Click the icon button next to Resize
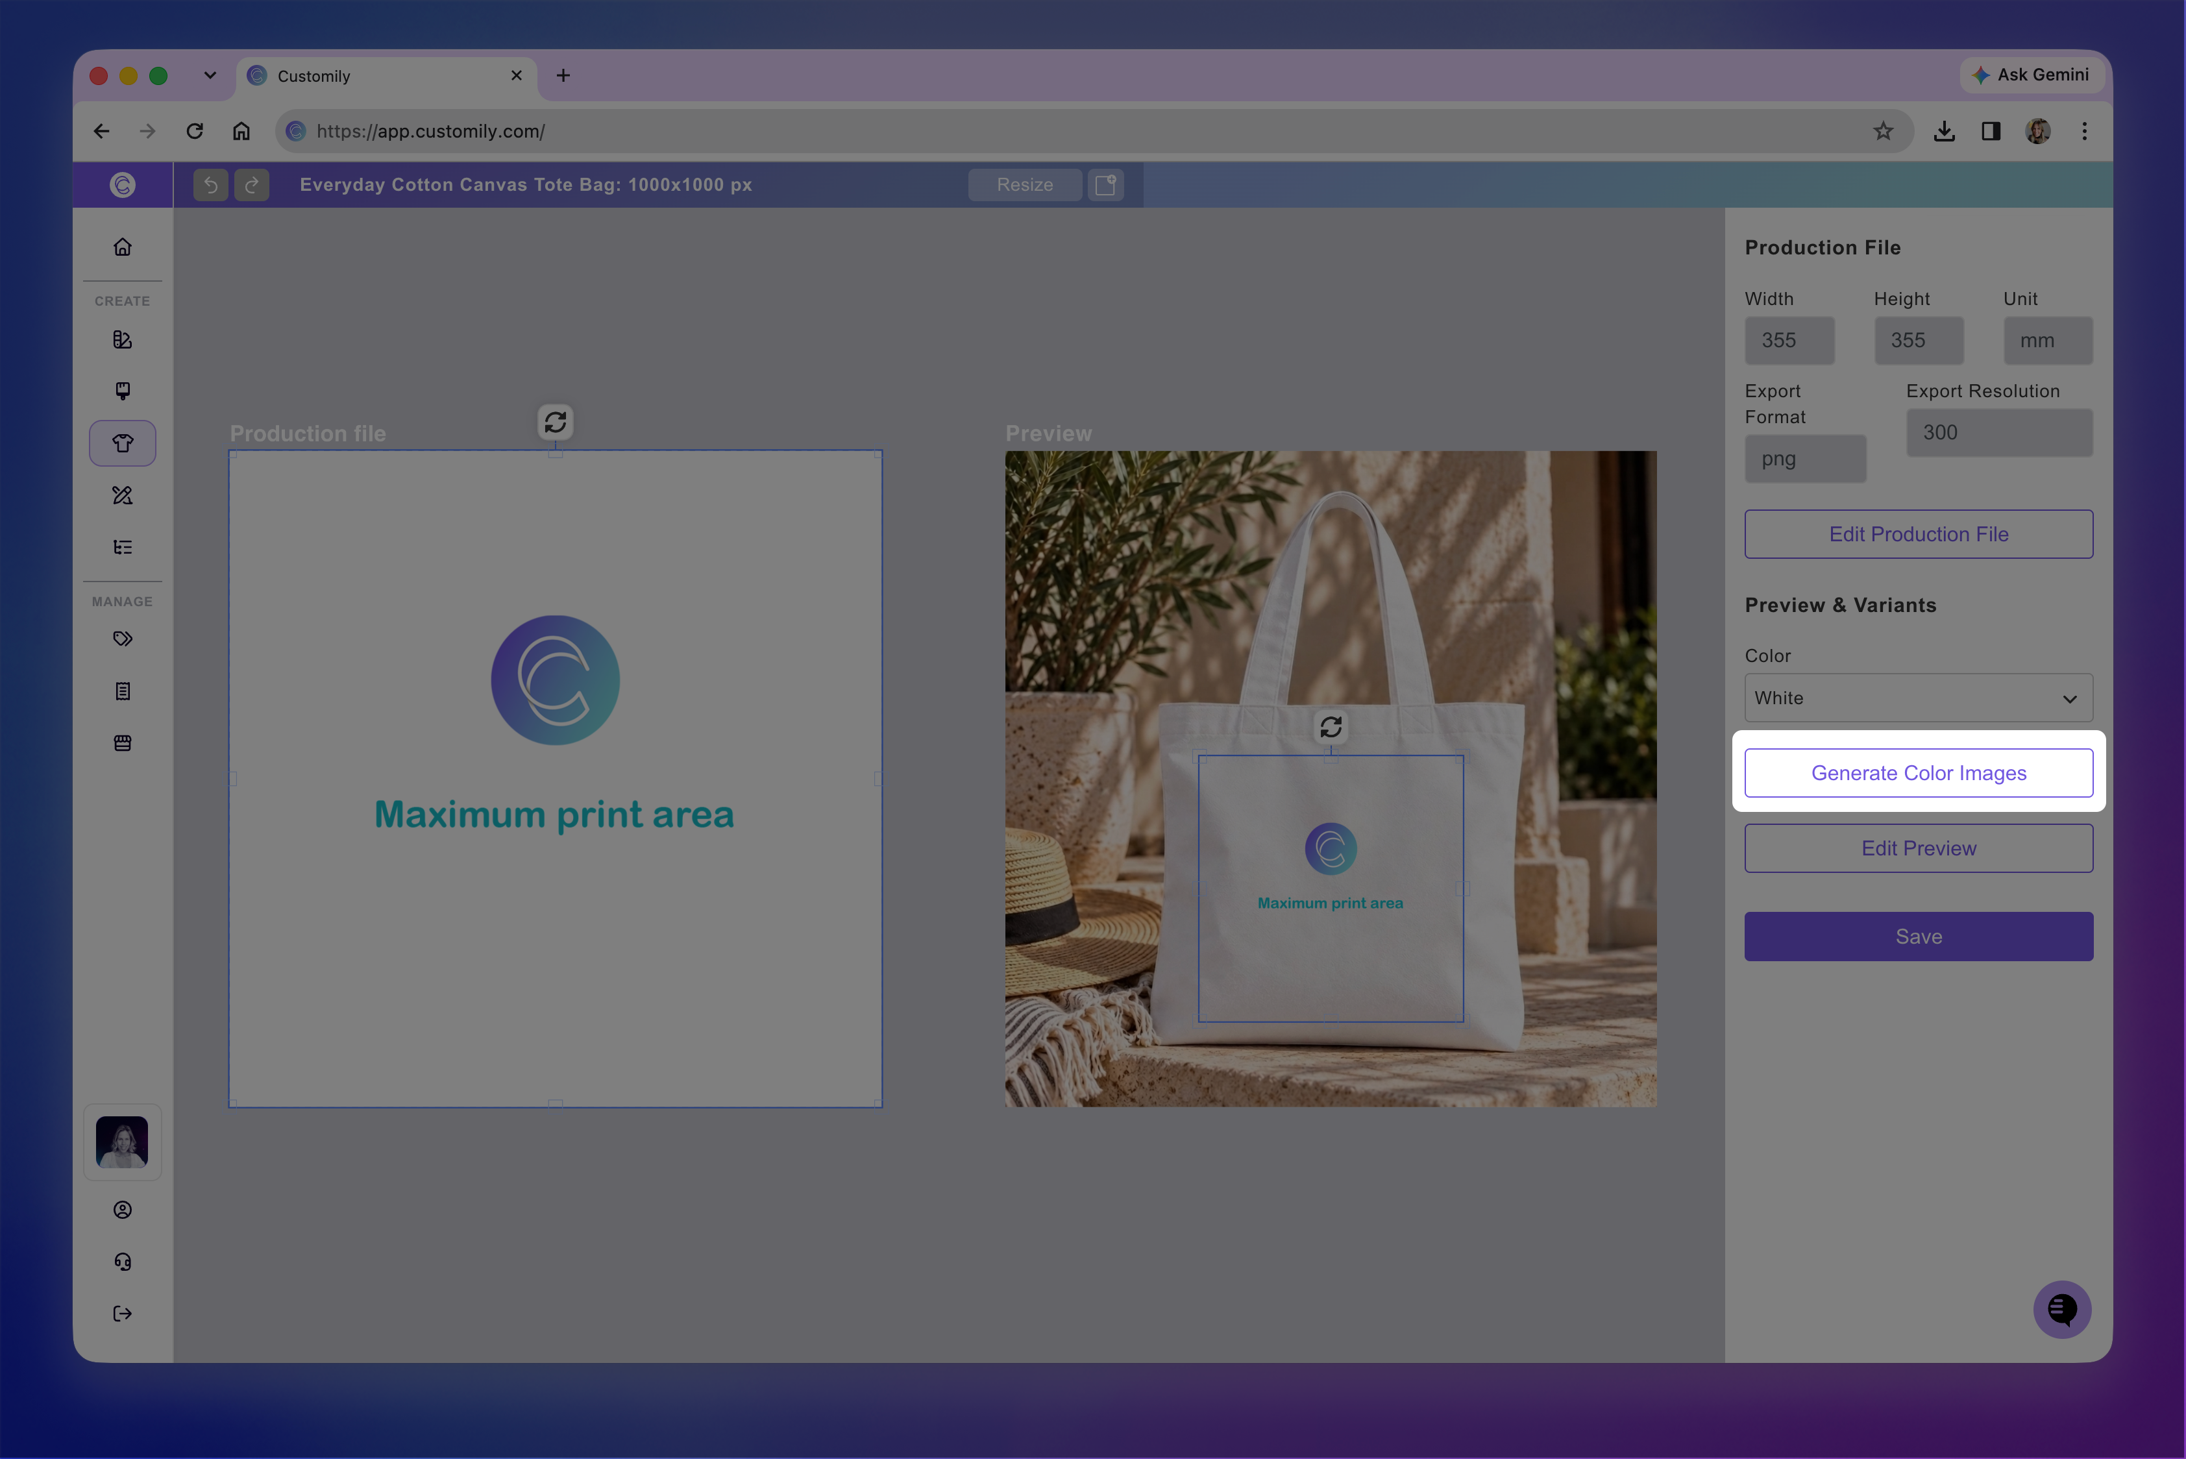Image resolution: width=2186 pixels, height=1459 pixels. (1105, 185)
